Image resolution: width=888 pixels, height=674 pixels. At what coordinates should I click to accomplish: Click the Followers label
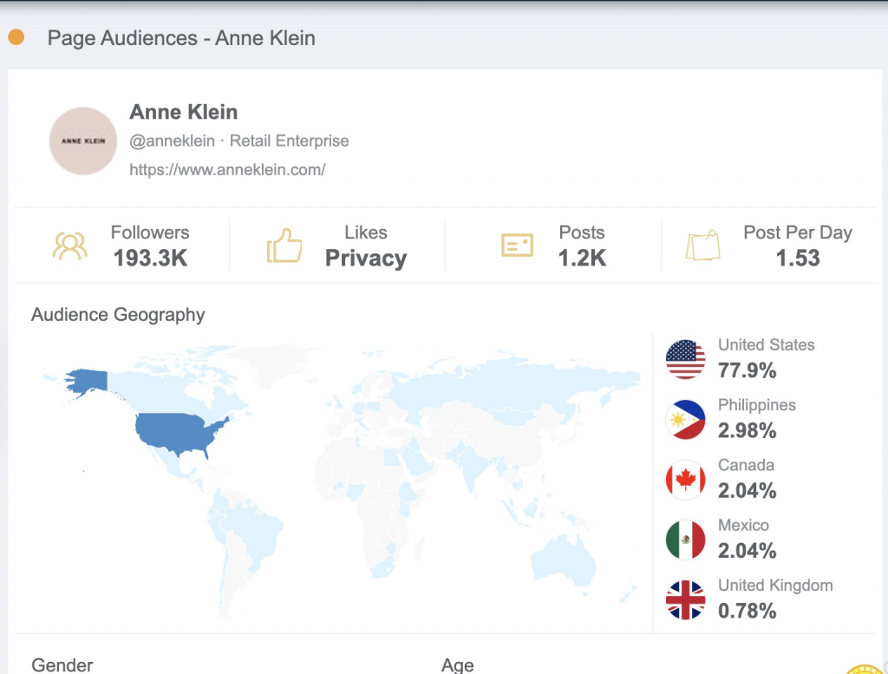150,232
